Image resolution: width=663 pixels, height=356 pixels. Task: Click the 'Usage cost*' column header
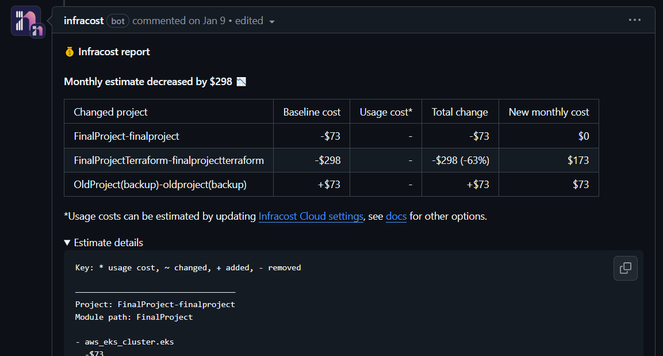(x=386, y=112)
